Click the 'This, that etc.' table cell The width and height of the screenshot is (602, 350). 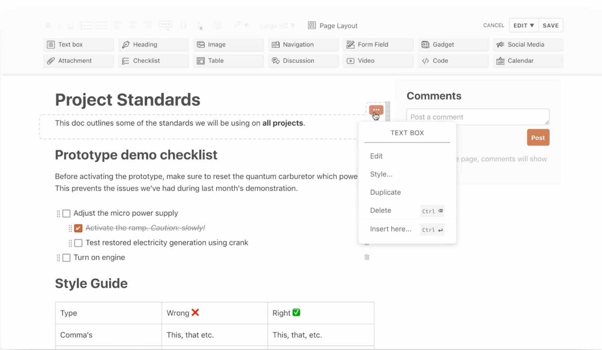tap(215, 335)
